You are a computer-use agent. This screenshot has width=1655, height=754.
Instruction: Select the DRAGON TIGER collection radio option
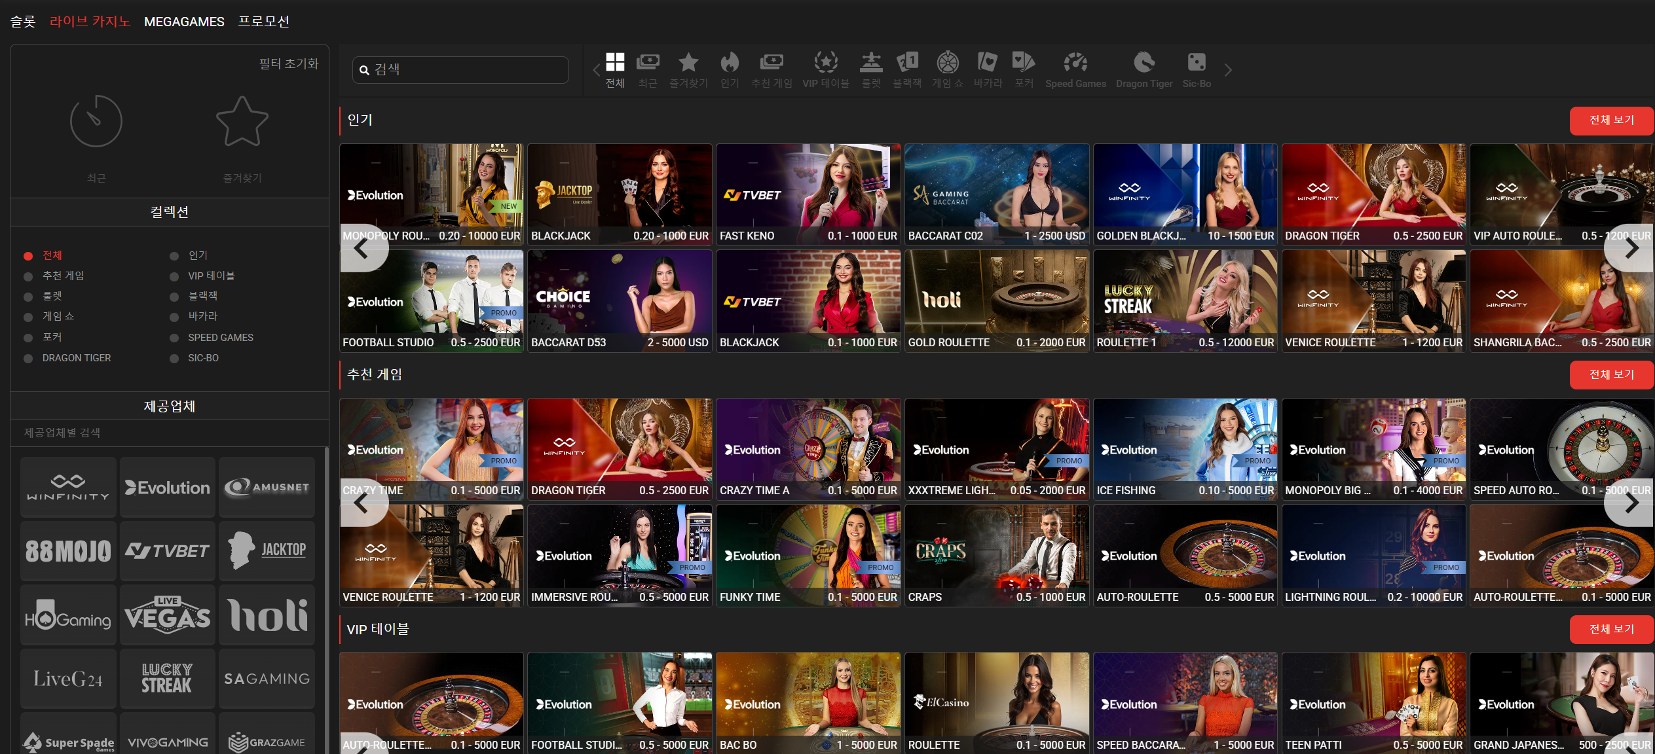tap(28, 358)
